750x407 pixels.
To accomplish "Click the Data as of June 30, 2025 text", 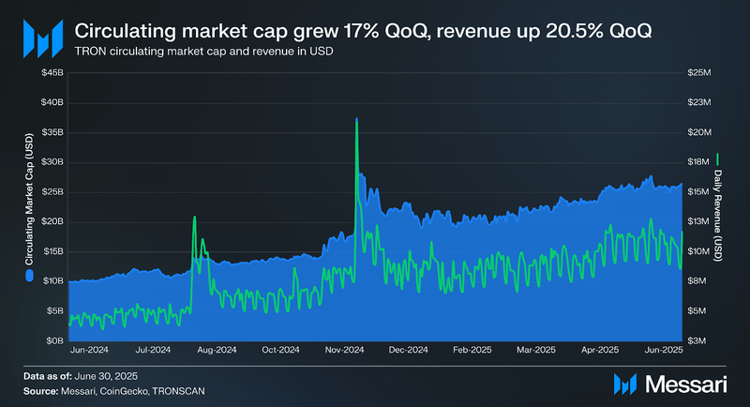I will 81,376.
